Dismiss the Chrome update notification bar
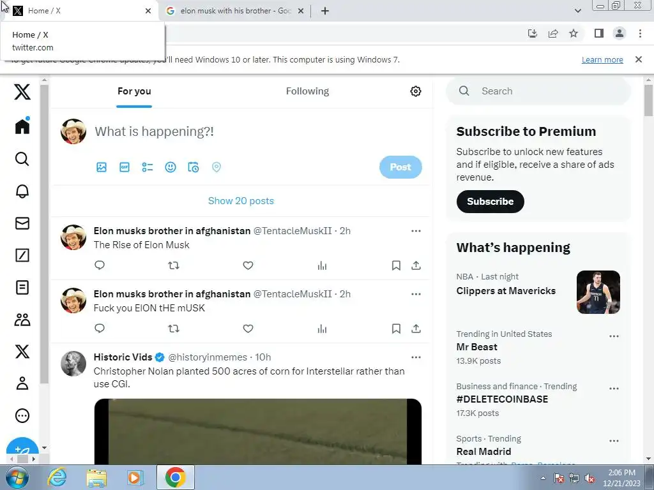654x490 pixels. tap(638, 59)
